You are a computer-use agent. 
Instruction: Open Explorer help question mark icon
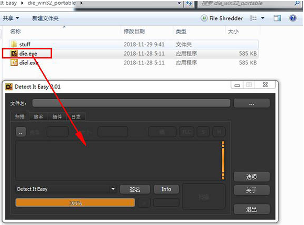[293, 18]
